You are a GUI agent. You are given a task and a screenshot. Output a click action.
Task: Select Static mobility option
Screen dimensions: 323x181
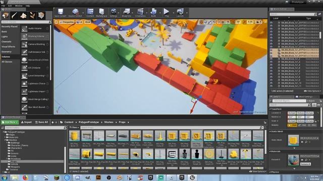point(292,125)
